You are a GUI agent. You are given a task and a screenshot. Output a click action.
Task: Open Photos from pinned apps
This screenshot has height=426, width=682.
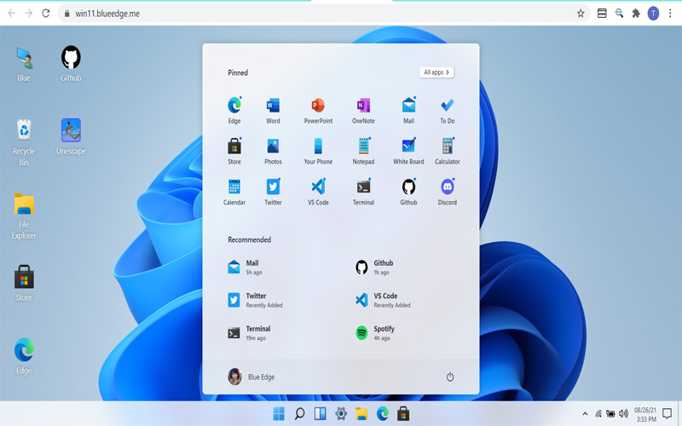point(273,152)
